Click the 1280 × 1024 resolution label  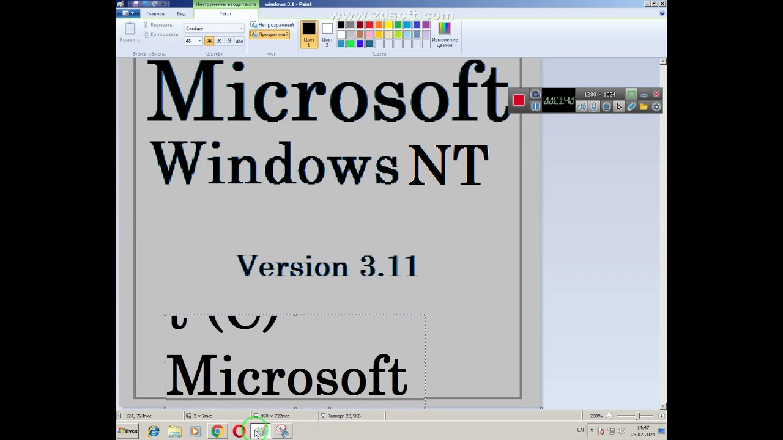click(599, 94)
